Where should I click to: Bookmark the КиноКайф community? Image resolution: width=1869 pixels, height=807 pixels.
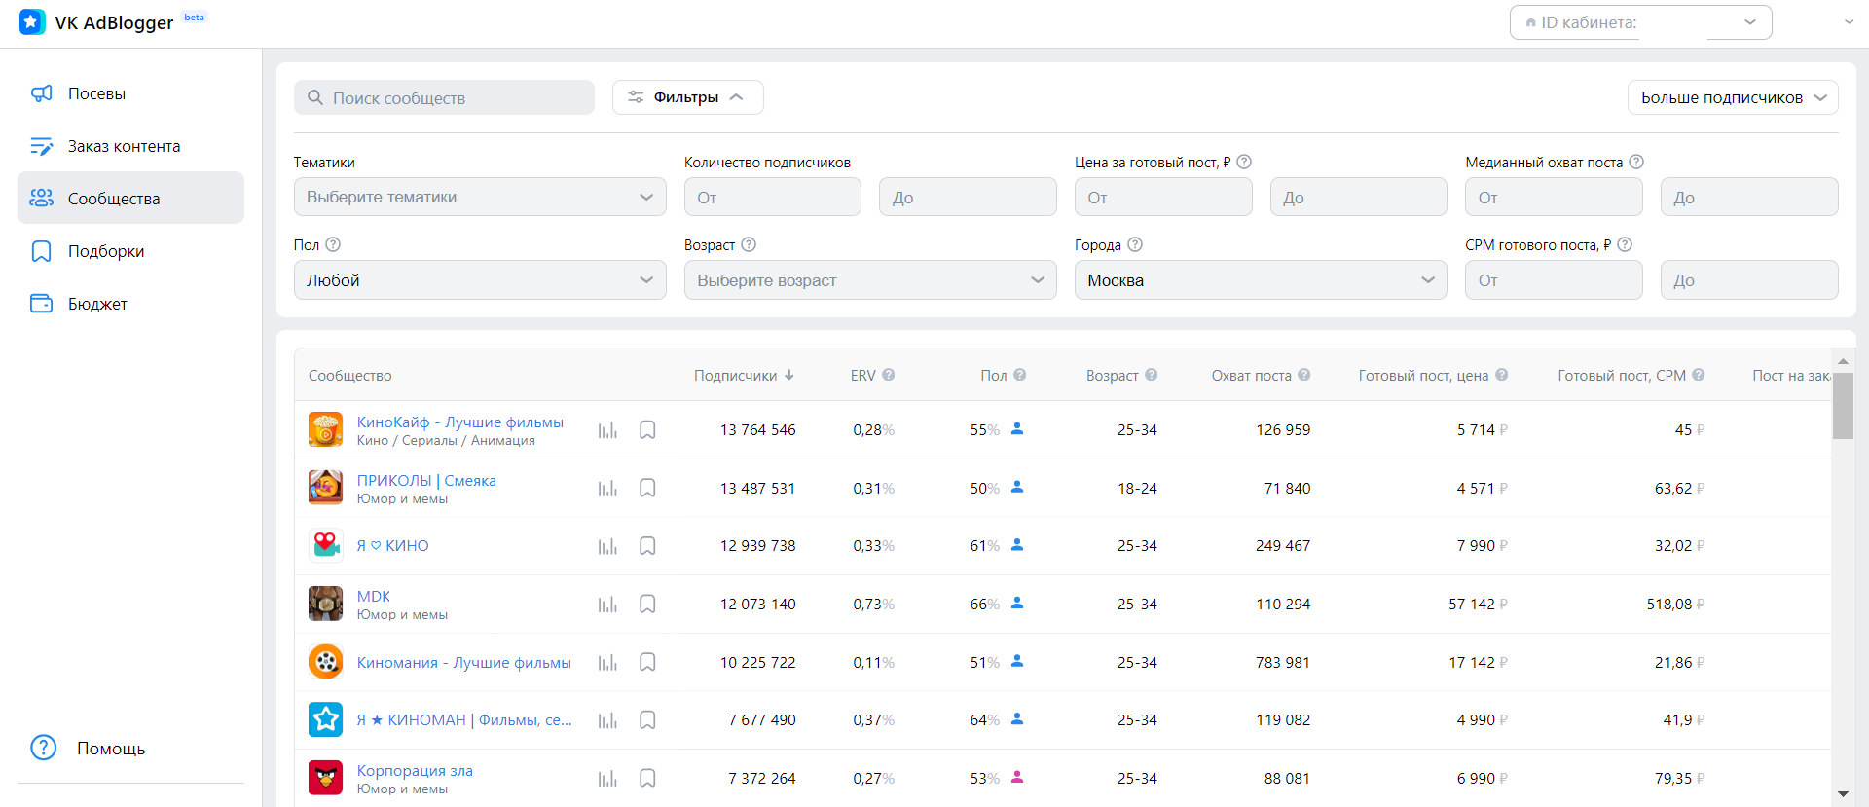point(647,430)
